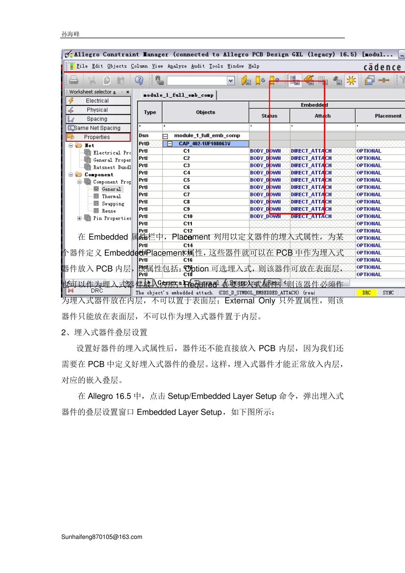Screen dimensions: 405x573
Task: Click the DRC red bowtie icon
Action: (71, 291)
